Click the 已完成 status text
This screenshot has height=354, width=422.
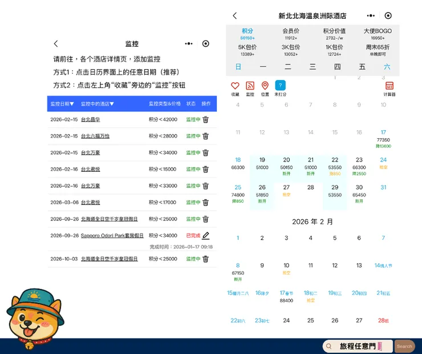pos(193,236)
